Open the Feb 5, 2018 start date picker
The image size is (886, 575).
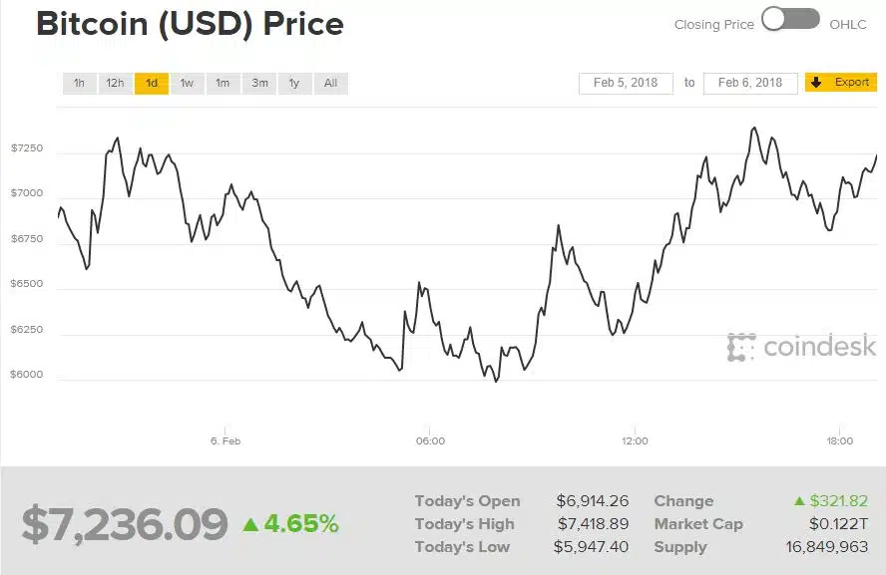coord(626,83)
